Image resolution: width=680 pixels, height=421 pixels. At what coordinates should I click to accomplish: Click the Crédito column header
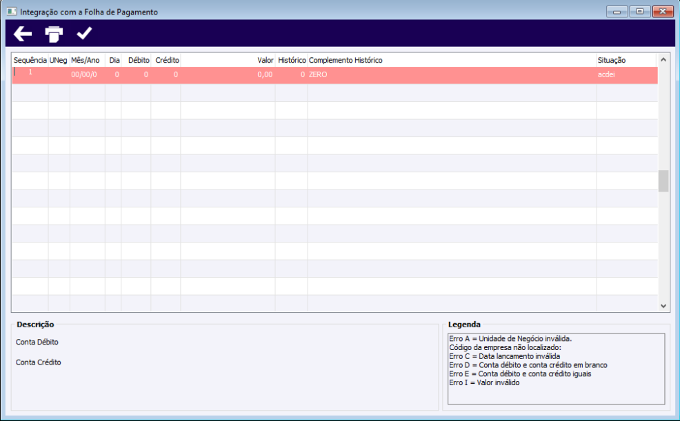(x=166, y=60)
